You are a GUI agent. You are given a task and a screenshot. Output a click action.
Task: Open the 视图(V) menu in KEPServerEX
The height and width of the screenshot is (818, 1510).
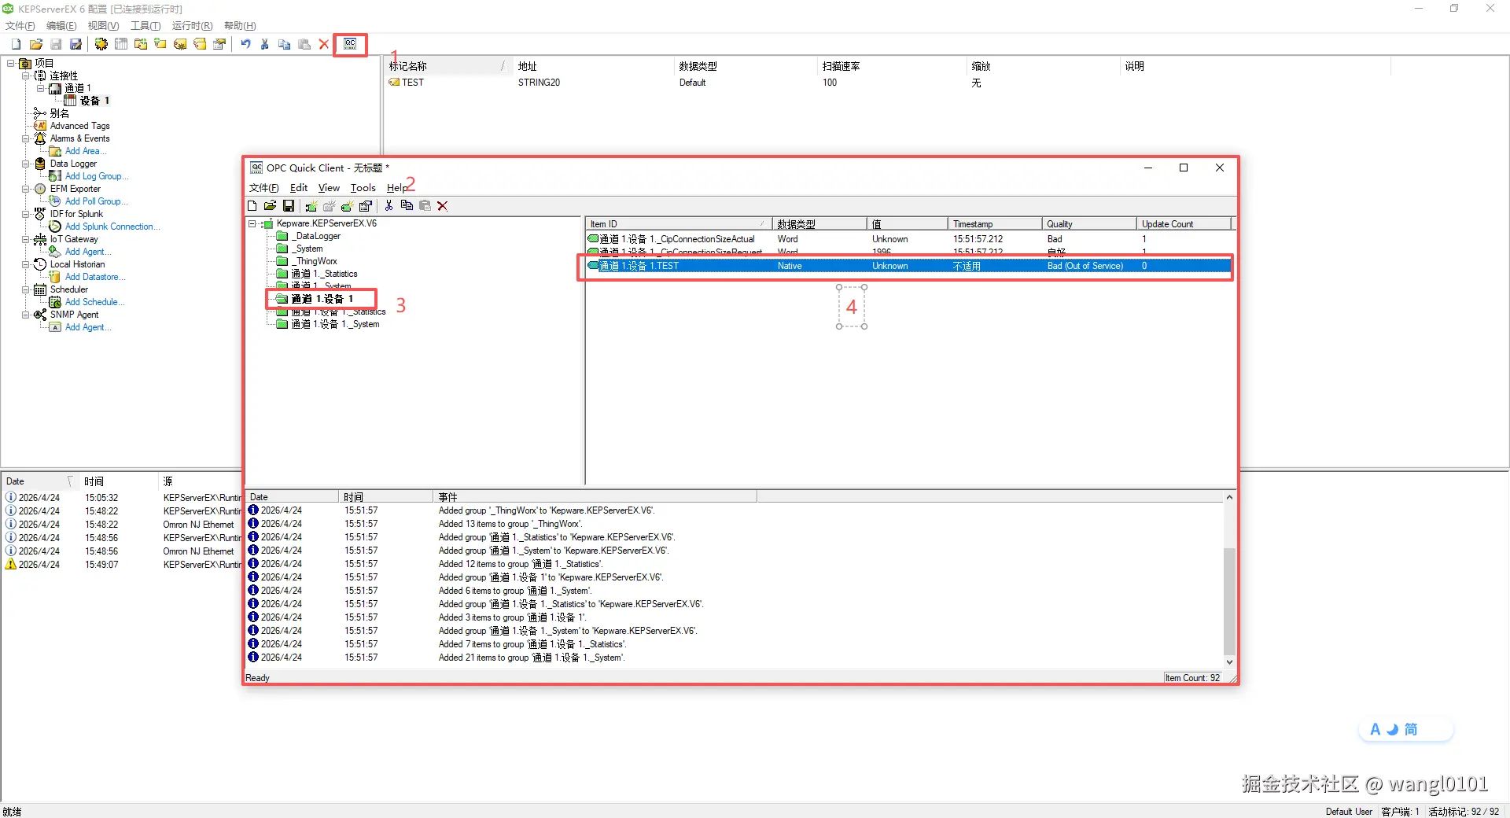tap(103, 26)
